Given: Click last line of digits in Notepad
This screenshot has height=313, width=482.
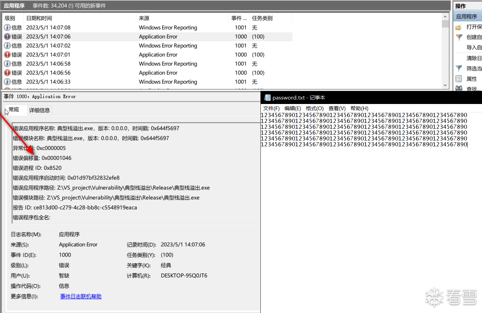Looking at the screenshot, I should point(364,144).
